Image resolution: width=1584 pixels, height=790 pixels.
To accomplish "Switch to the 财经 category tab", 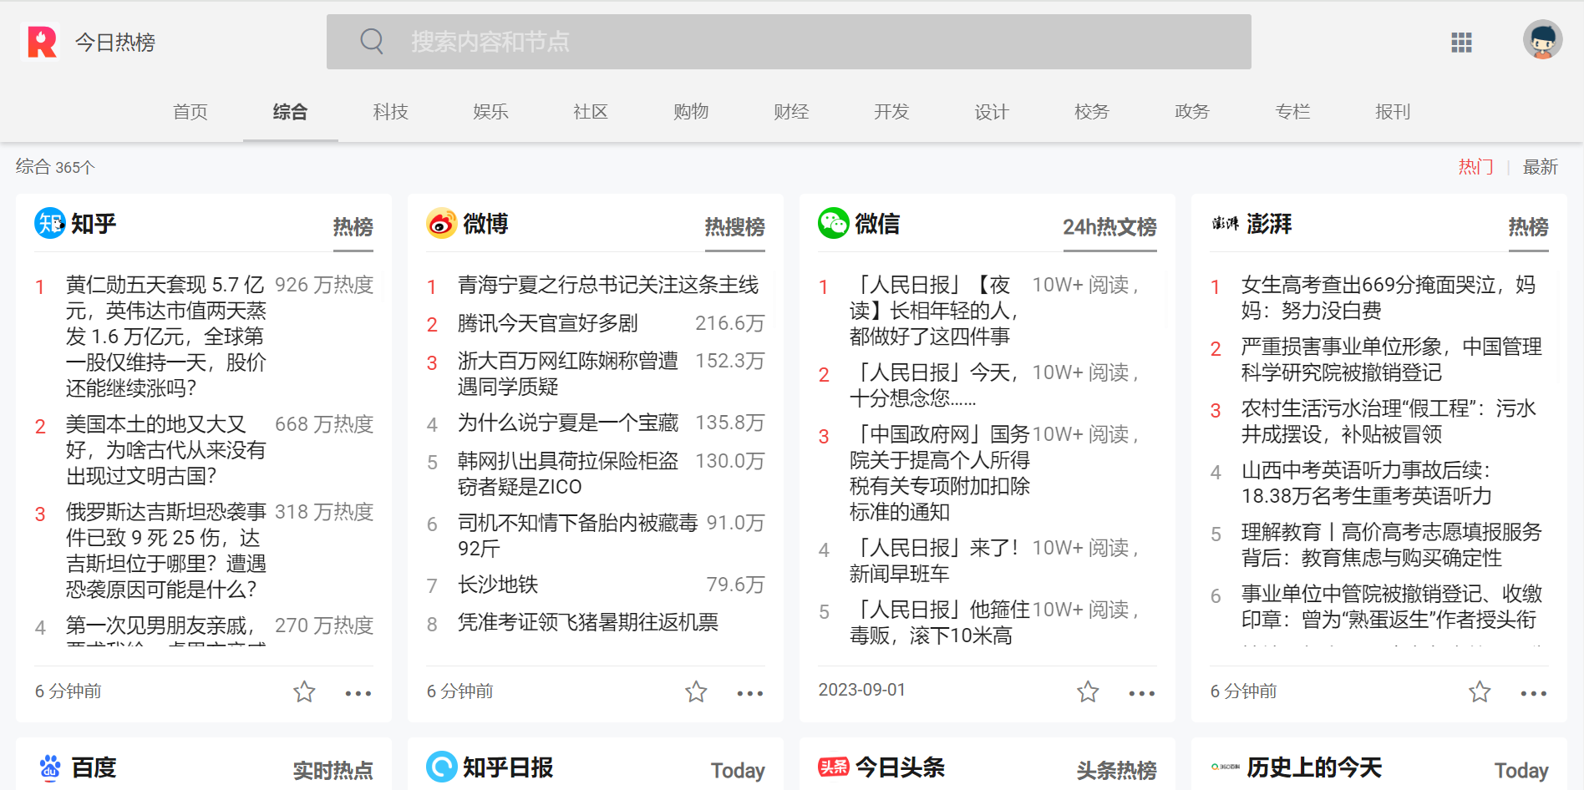I will pyautogui.click(x=790, y=112).
